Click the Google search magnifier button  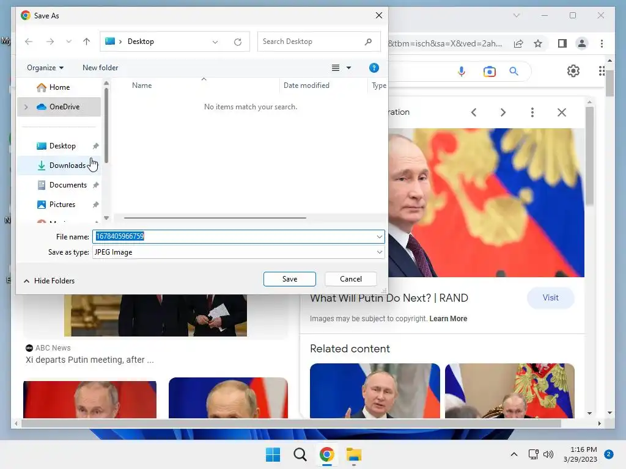[x=514, y=71]
